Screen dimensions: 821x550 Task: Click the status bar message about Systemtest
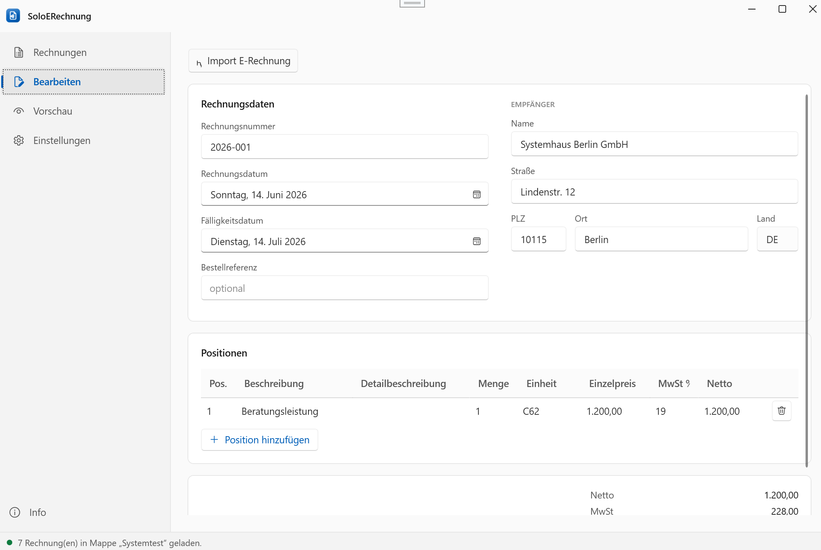[109, 543]
